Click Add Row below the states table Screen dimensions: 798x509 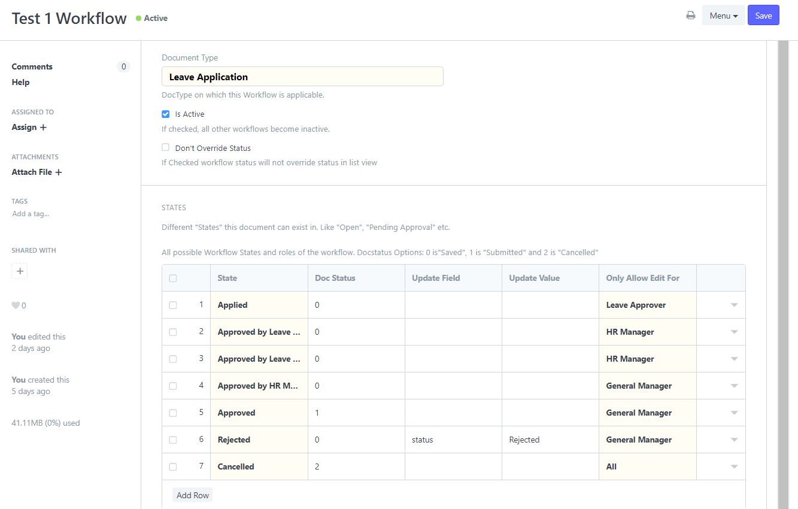coord(192,495)
